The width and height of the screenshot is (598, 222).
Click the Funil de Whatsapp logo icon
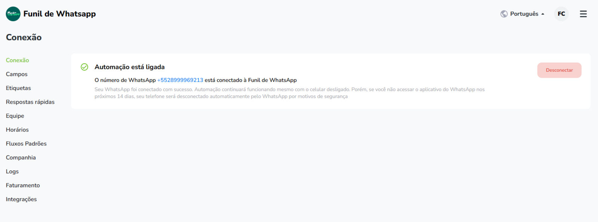[13, 14]
